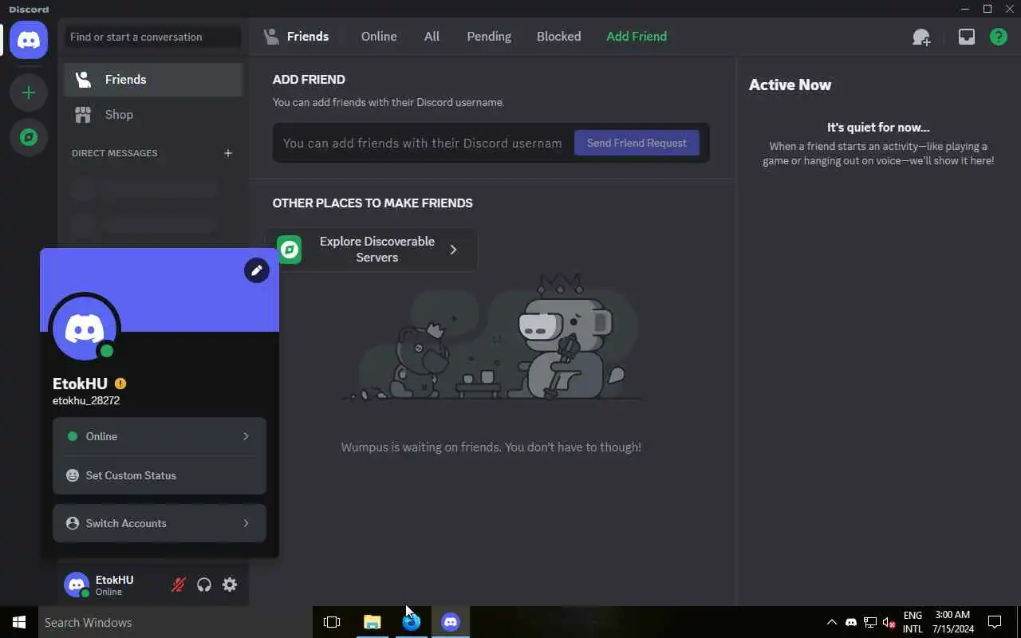Toggle deafen headphones icon
The width and height of the screenshot is (1021, 638).
[204, 585]
